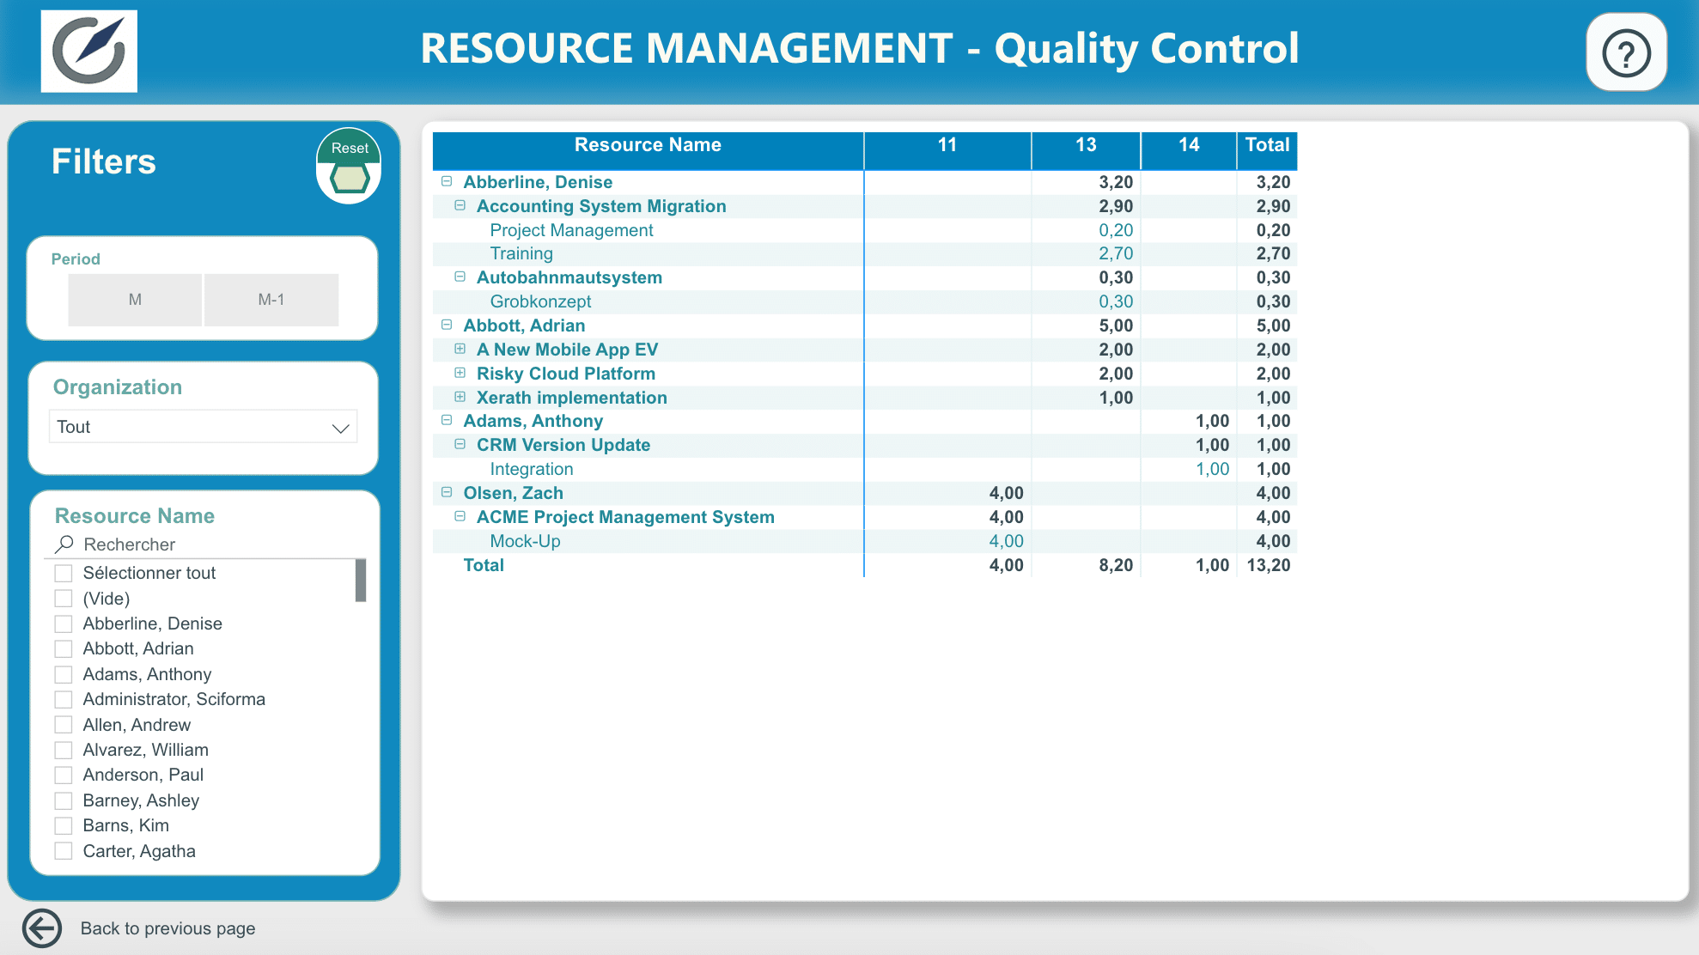Open the Organization dropdown showing Tout

click(204, 427)
